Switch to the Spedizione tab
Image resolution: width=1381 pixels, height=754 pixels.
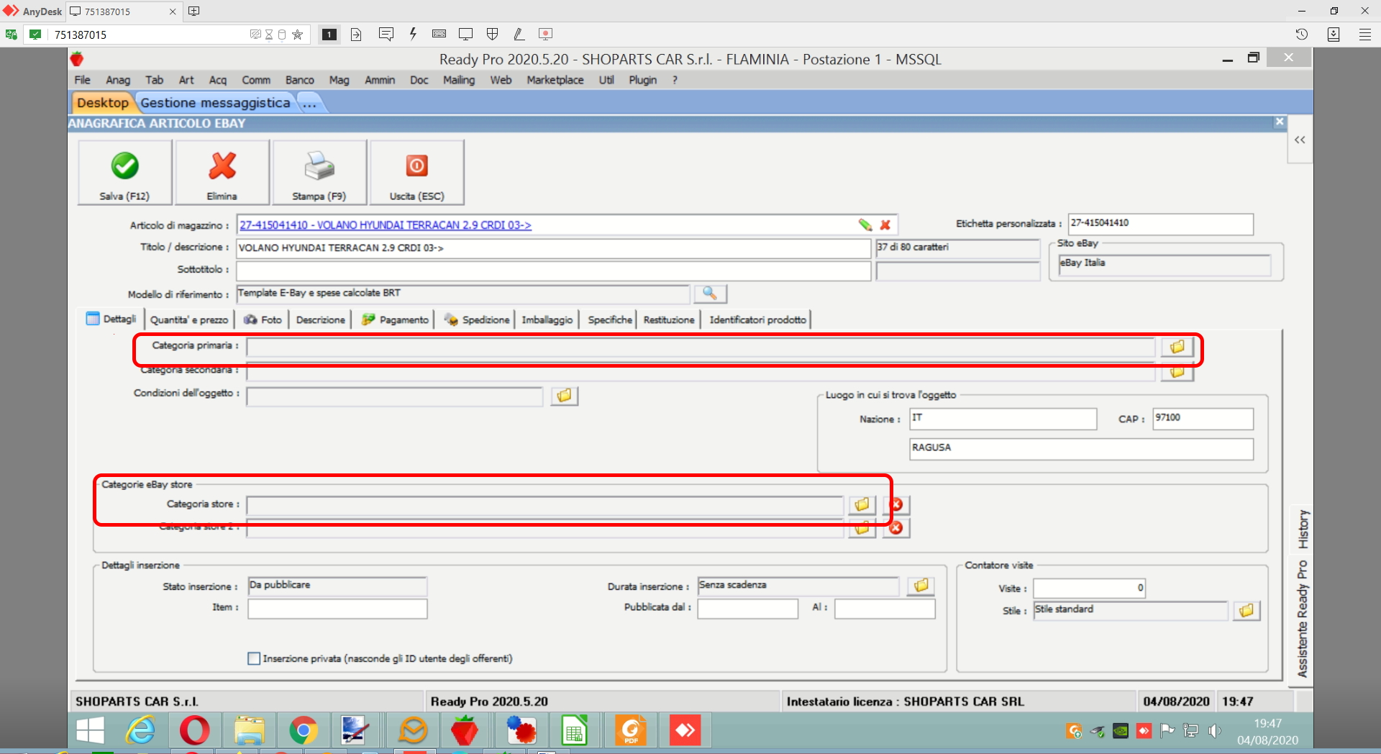477,319
